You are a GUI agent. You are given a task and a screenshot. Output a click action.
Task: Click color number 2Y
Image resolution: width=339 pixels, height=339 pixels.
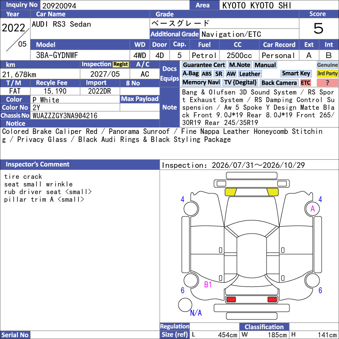[36, 108]
